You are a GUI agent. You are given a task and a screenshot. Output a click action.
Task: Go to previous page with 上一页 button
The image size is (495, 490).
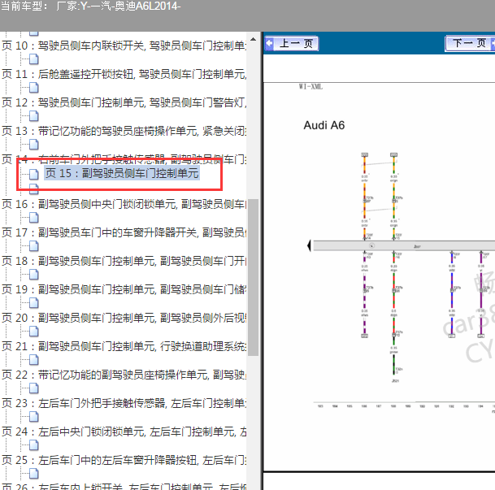tap(291, 43)
